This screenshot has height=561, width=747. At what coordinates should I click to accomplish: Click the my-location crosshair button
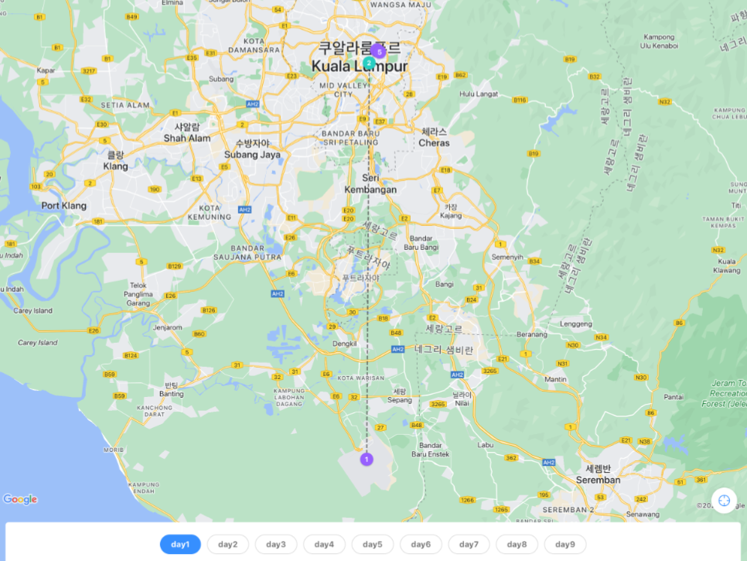click(724, 501)
